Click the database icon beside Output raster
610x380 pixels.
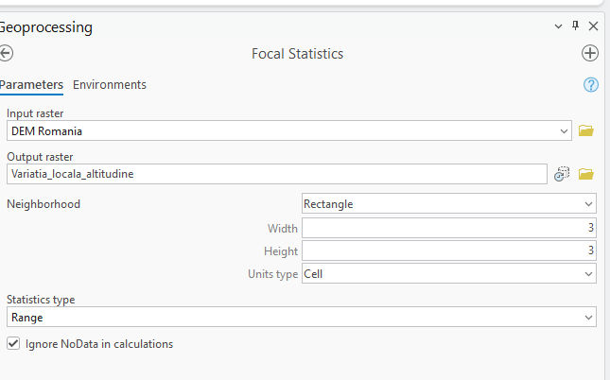[563, 174]
